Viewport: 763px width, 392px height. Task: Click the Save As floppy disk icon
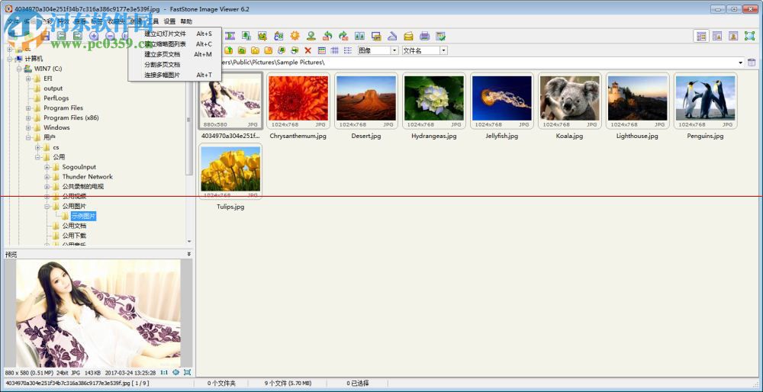tap(46, 36)
